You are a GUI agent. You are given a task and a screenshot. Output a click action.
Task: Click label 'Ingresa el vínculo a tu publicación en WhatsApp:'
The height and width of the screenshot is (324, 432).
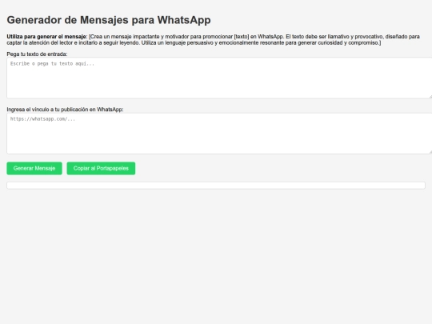pyautogui.click(x=65, y=110)
